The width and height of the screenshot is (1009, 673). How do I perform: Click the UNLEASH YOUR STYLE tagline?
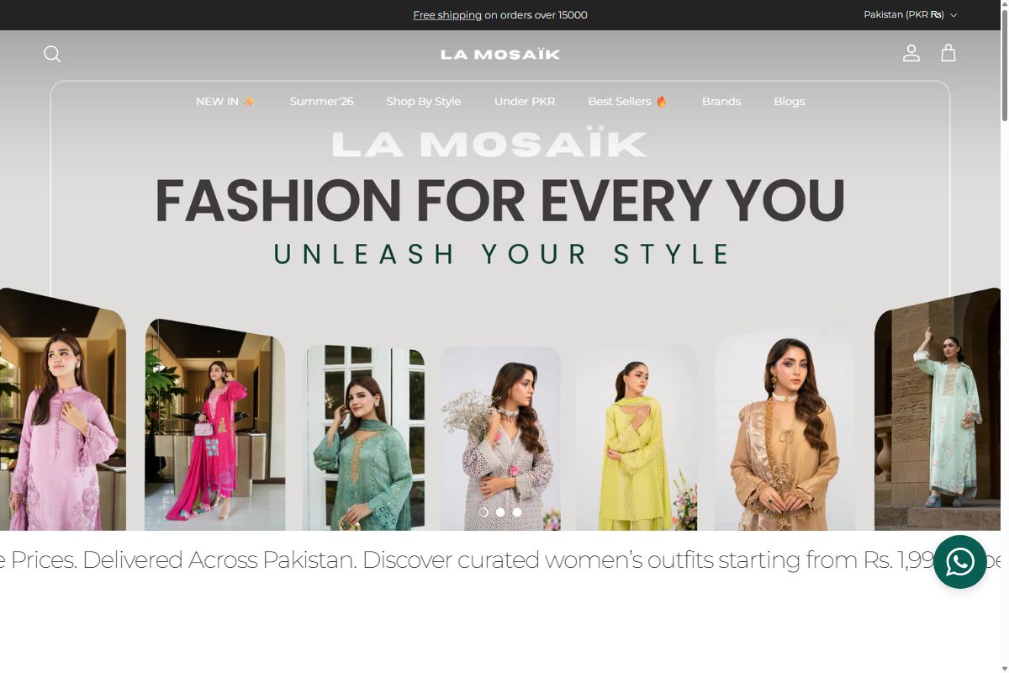[x=502, y=254]
